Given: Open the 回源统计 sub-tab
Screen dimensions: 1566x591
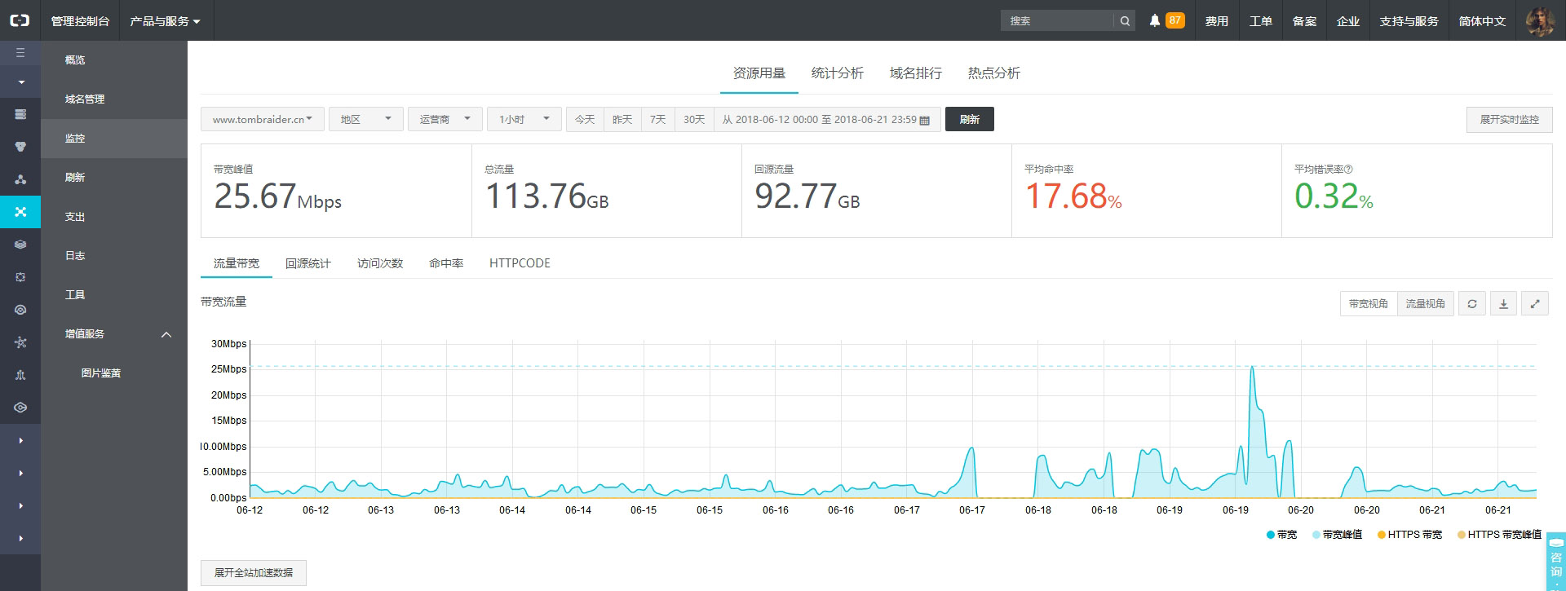Looking at the screenshot, I should [308, 263].
